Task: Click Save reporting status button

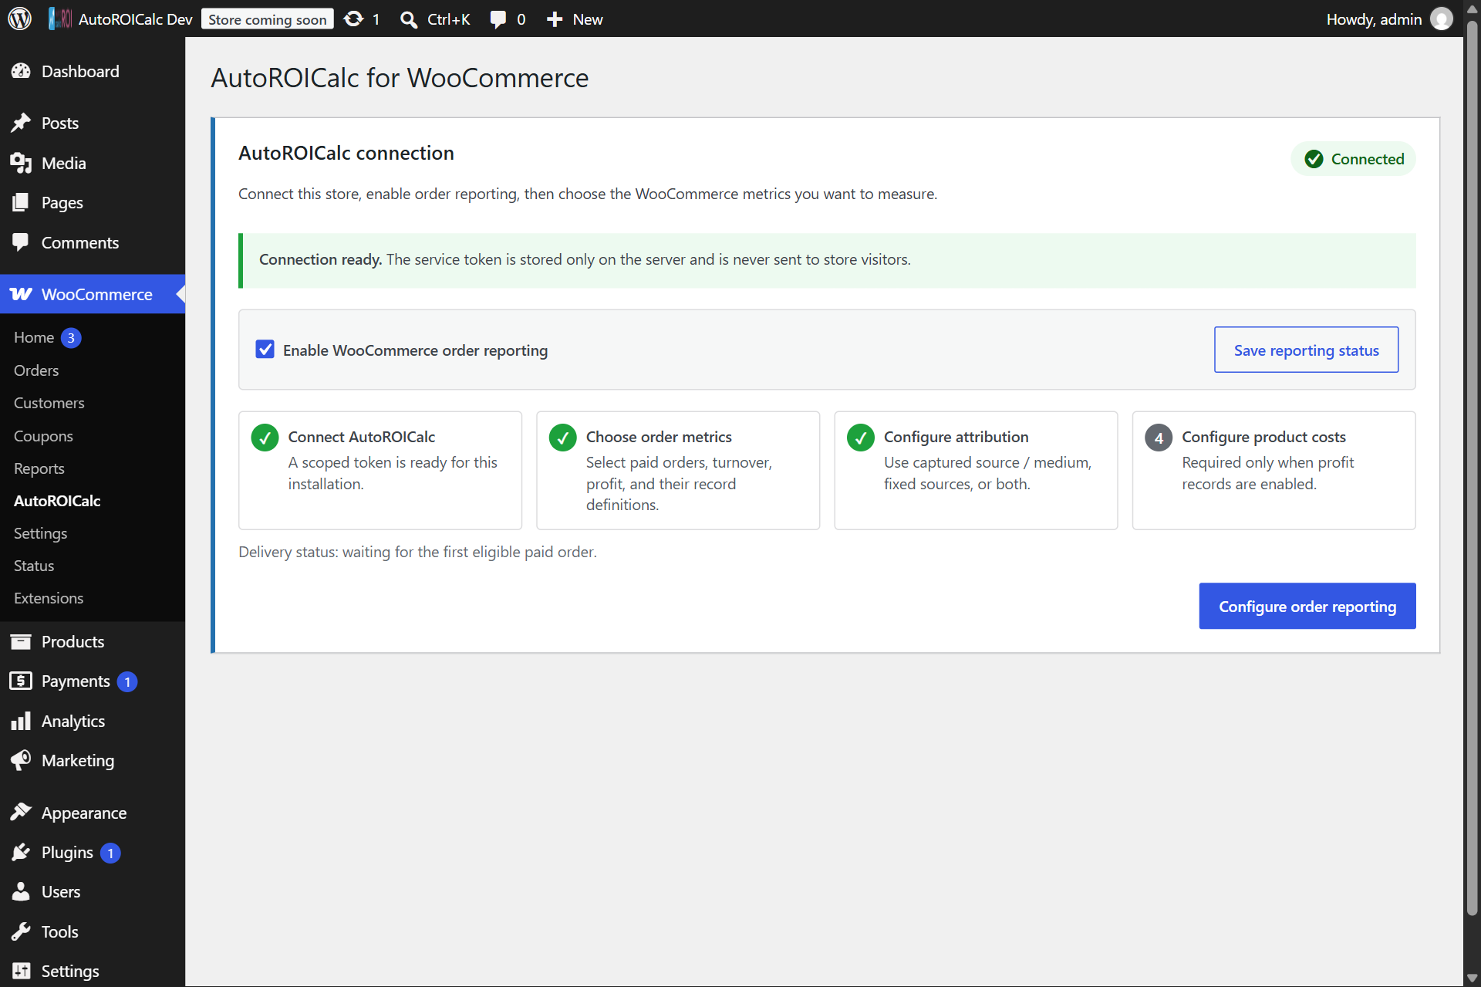Action: (x=1306, y=350)
